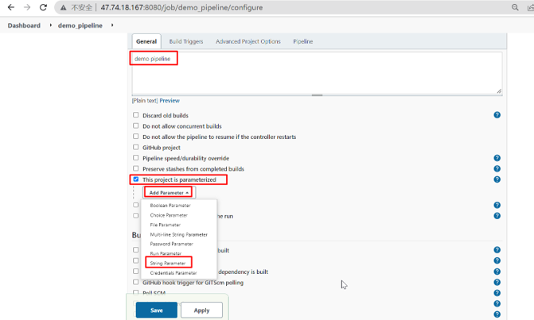Open help for 'dependency is built' row
Viewport: 534px width, 320px height.
click(497, 272)
